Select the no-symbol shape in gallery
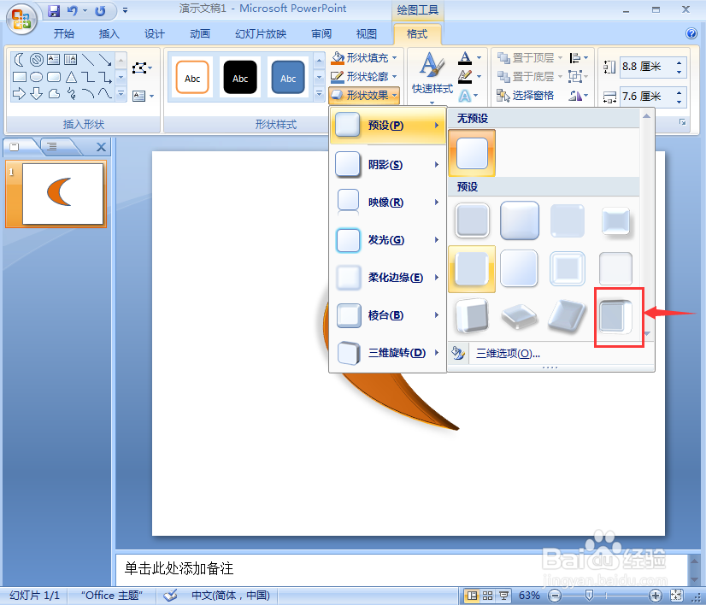The image size is (706, 605). tap(37, 60)
